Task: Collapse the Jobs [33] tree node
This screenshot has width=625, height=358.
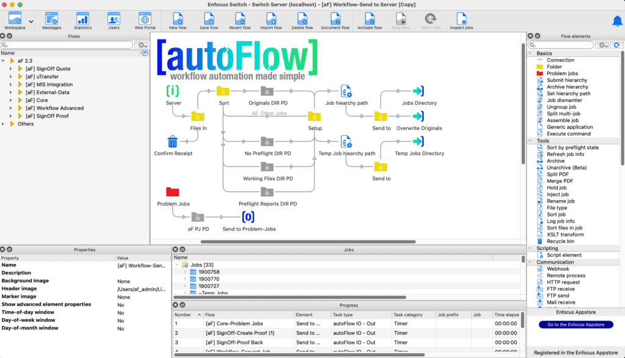Action: pos(177,265)
